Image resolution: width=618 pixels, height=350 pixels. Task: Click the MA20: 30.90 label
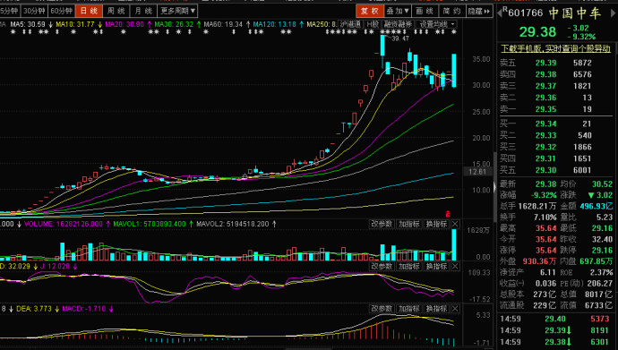[x=124, y=24]
